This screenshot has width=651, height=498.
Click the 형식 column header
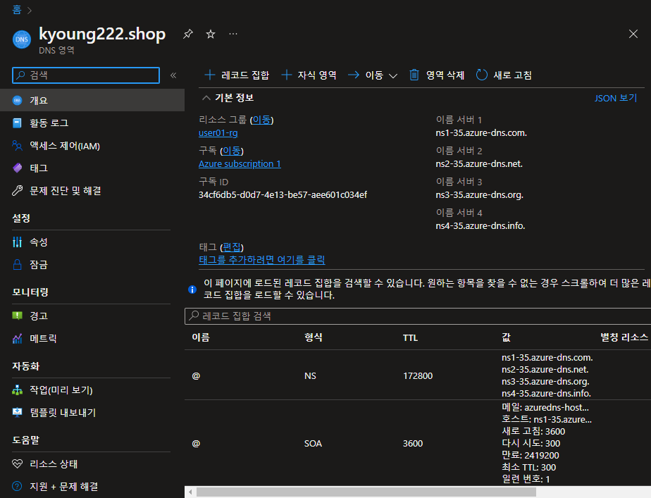point(313,337)
